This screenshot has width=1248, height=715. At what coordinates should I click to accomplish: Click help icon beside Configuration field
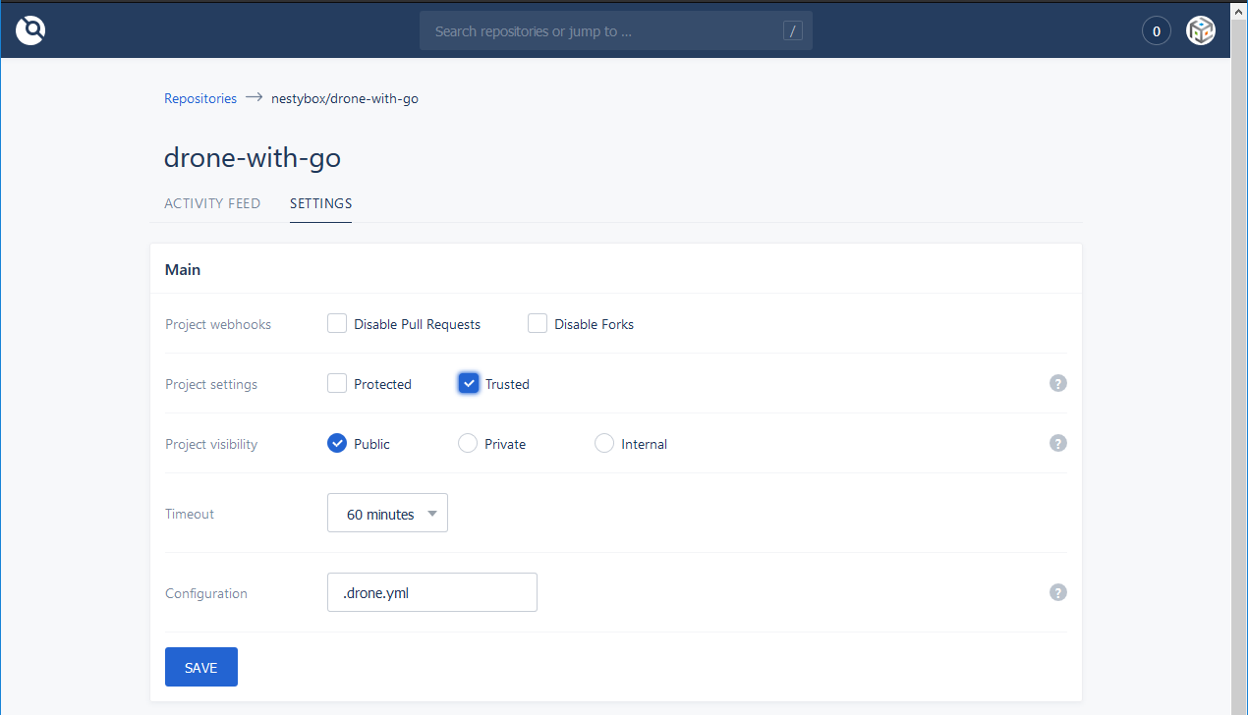tap(1057, 592)
